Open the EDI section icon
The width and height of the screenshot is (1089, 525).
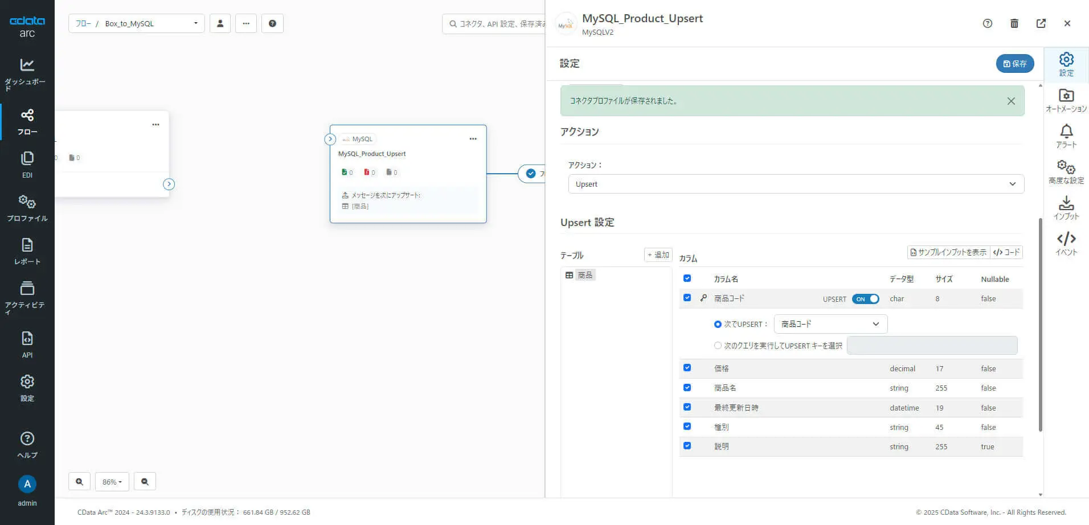27,159
